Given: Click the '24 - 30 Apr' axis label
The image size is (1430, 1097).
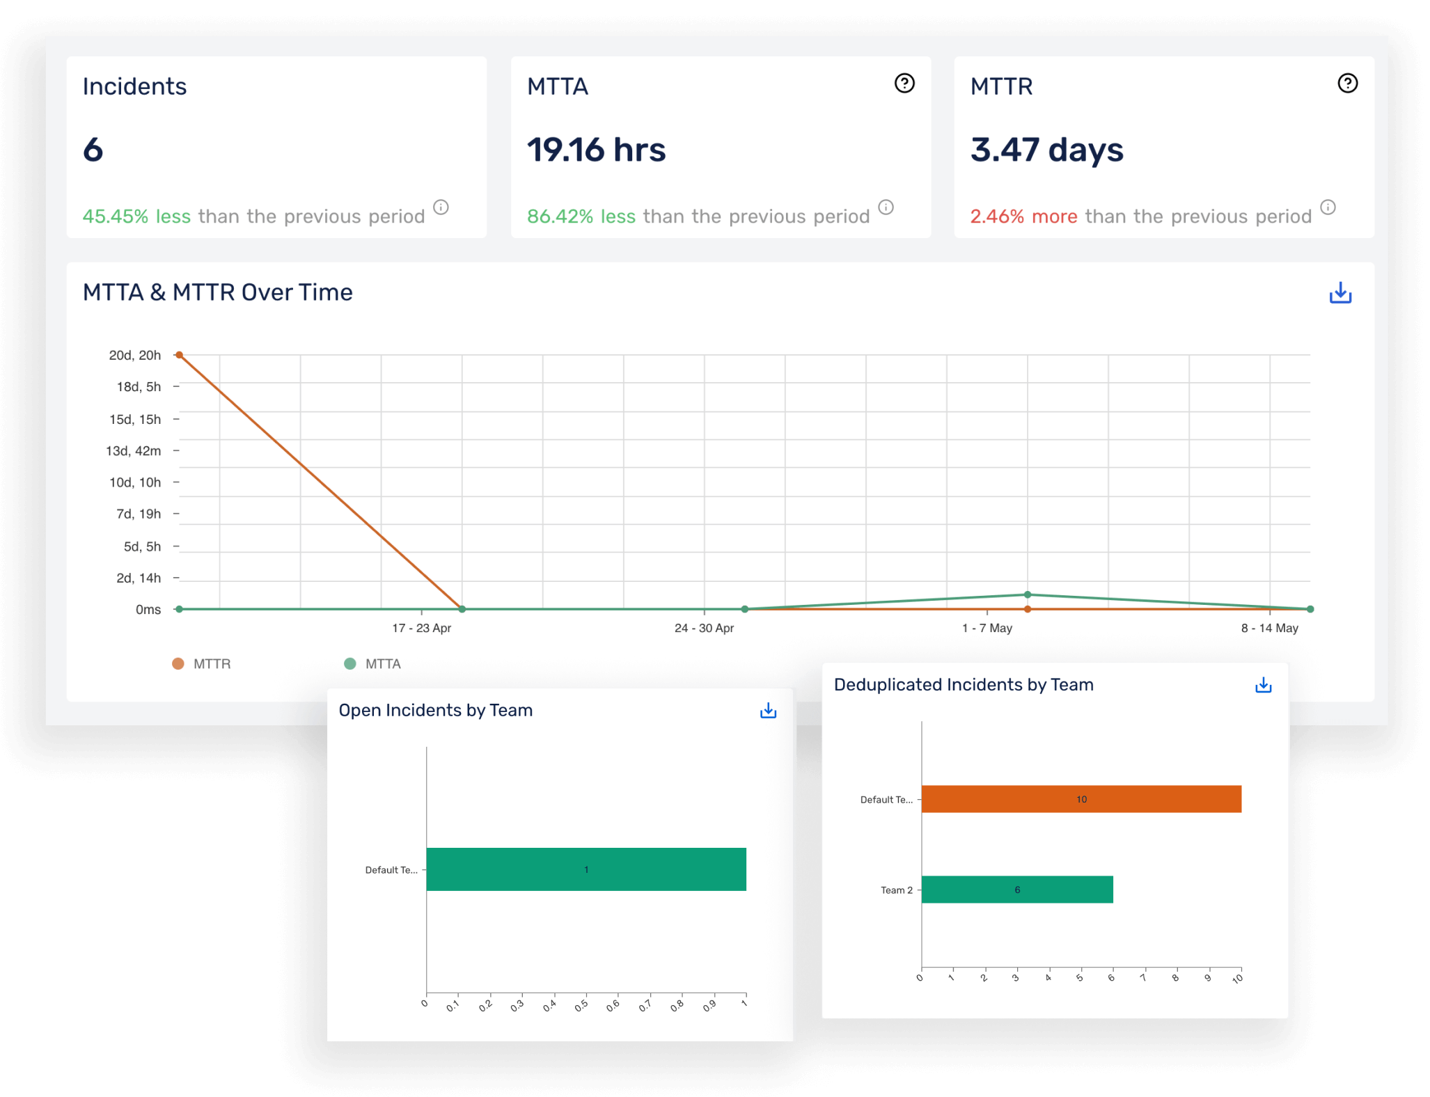Looking at the screenshot, I should coord(704,628).
